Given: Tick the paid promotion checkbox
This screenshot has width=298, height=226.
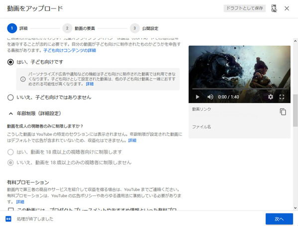Looking at the screenshot, I should click(11, 209).
